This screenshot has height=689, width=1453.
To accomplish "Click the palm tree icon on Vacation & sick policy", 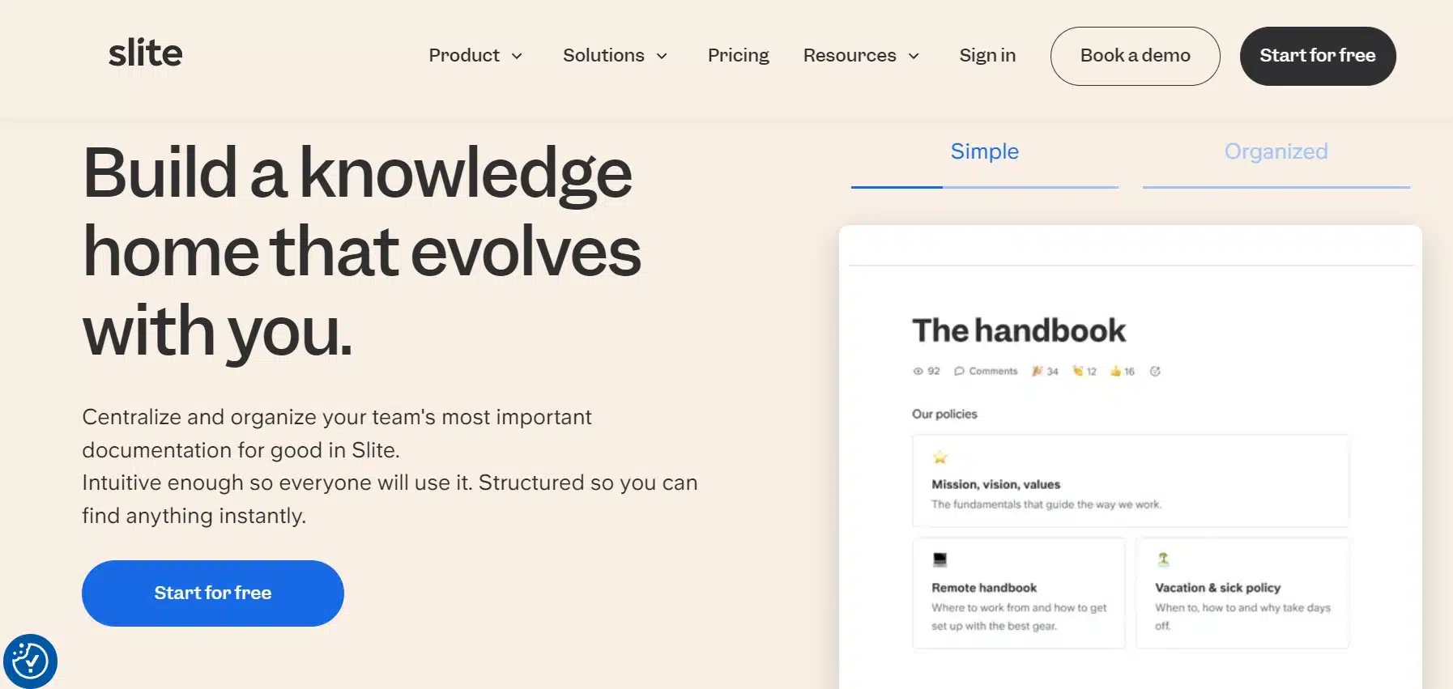I will [x=1164, y=559].
